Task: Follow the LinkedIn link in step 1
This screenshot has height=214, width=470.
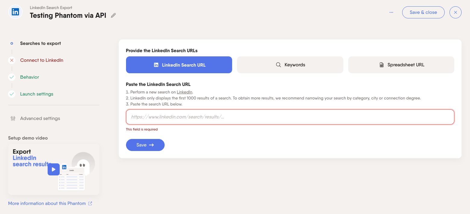Action: (185, 92)
